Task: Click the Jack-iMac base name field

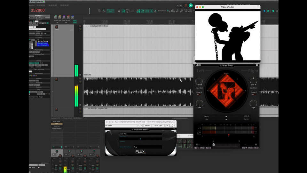Action: pyautogui.click(x=141, y=134)
